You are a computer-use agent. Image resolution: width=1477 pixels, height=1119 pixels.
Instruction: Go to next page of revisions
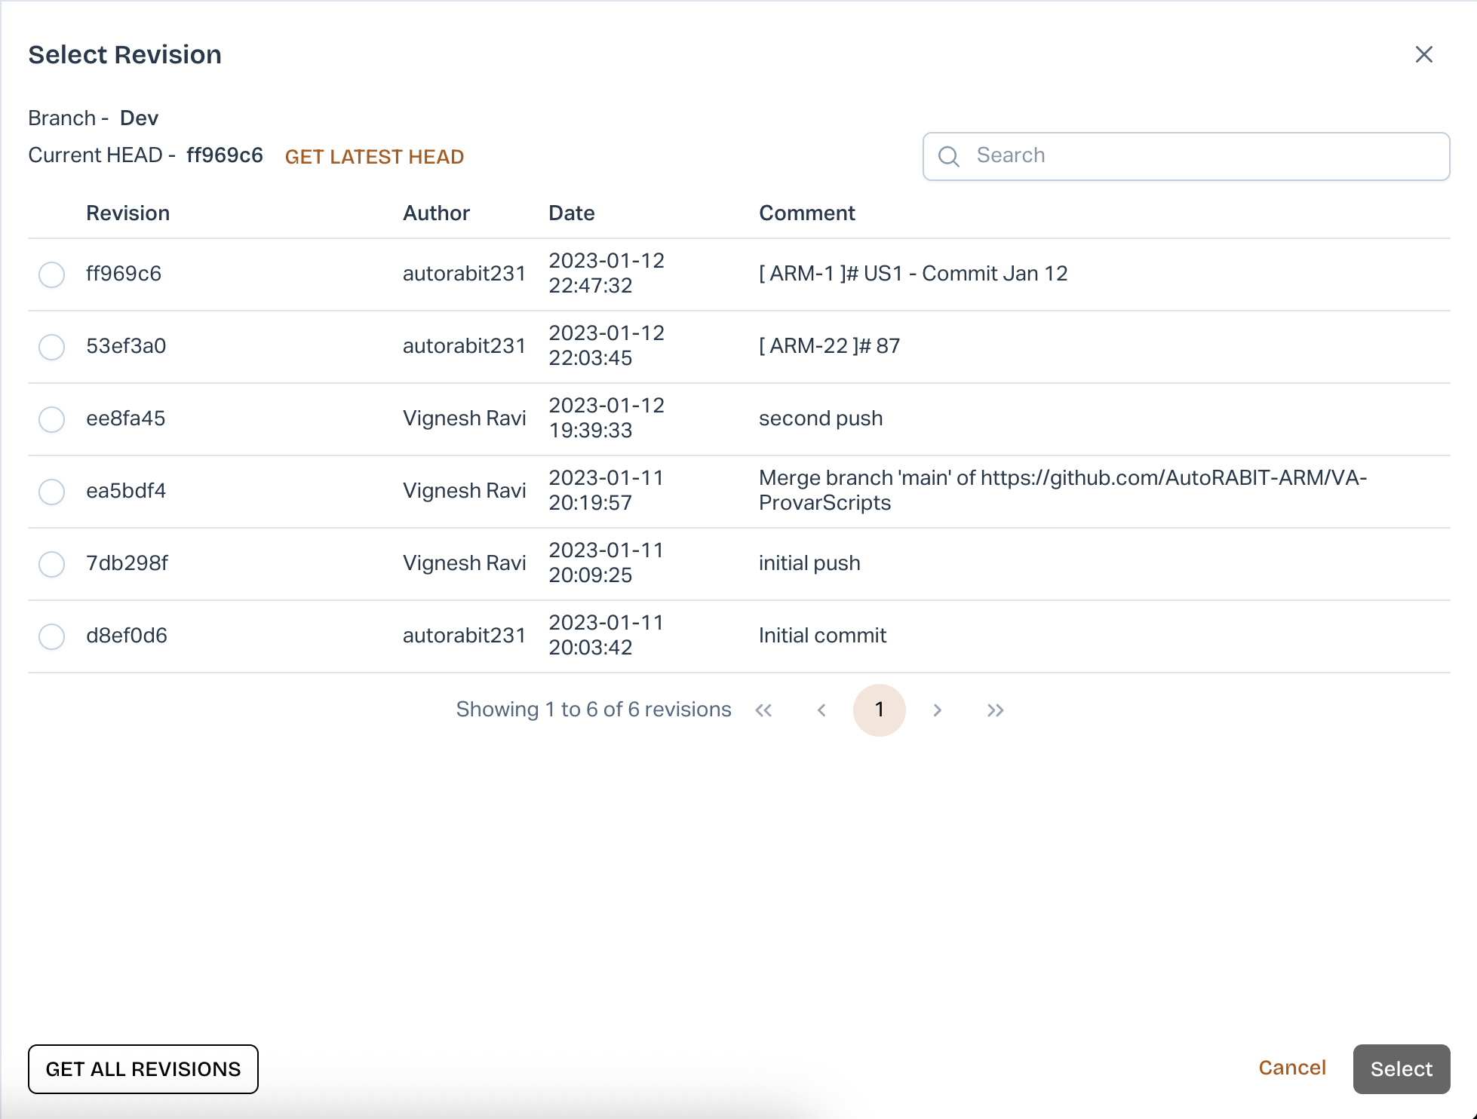click(937, 710)
